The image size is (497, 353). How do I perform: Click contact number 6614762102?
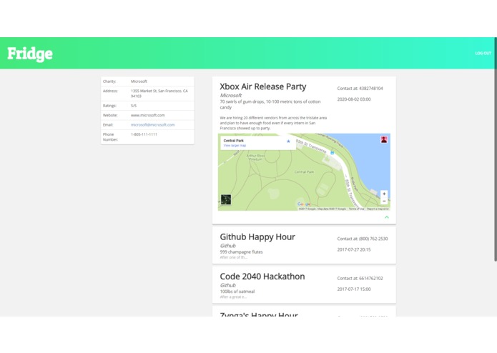pyautogui.click(x=371, y=278)
